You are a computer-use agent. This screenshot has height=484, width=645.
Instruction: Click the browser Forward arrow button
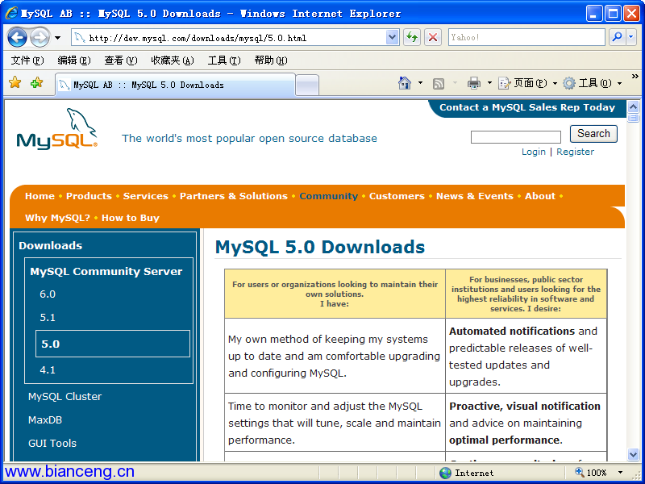tap(40, 38)
